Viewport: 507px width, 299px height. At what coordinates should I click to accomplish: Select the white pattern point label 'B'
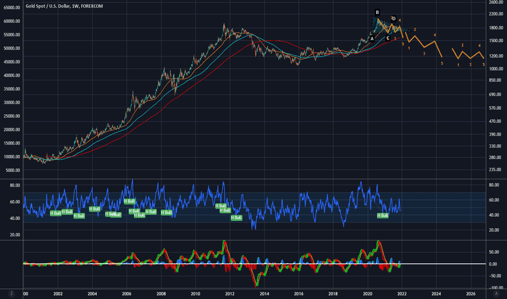click(x=377, y=13)
